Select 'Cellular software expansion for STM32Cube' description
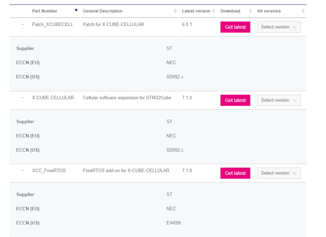 point(127,98)
